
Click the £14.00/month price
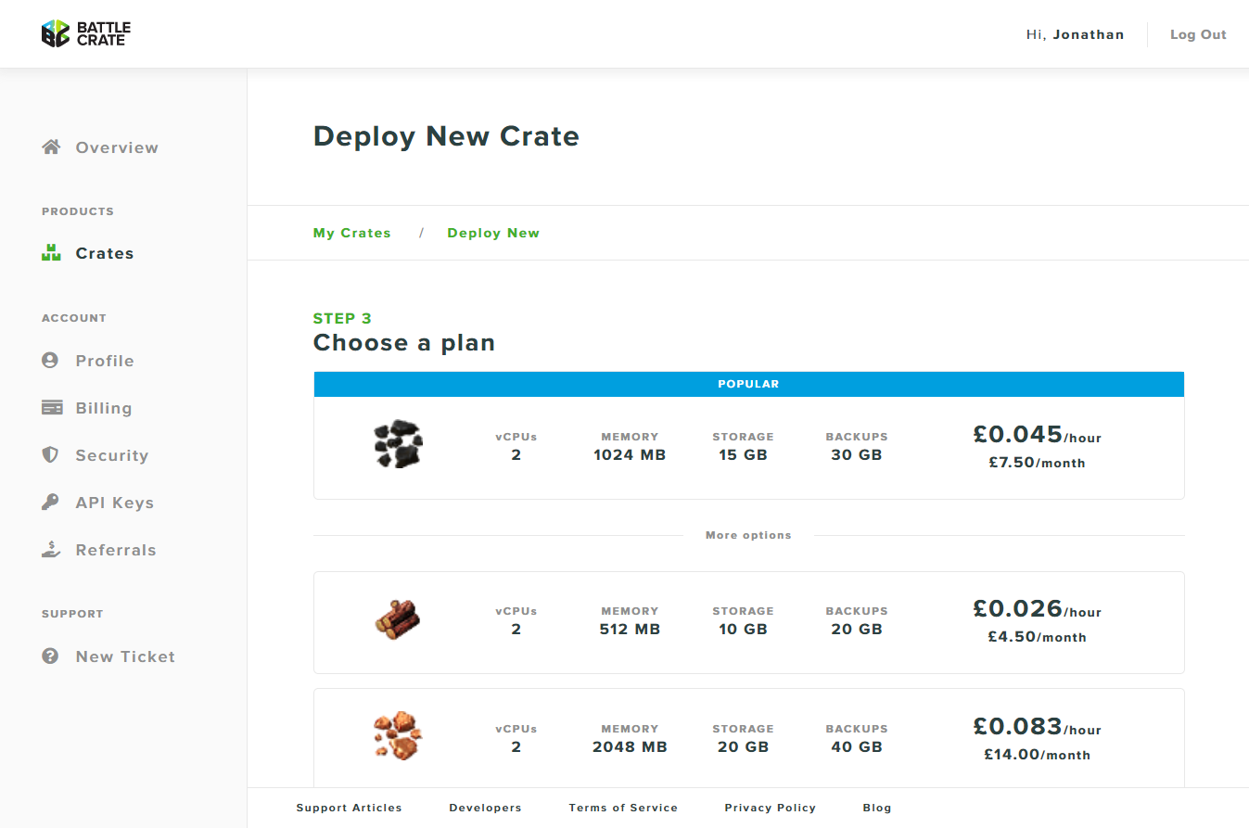(x=1037, y=755)
